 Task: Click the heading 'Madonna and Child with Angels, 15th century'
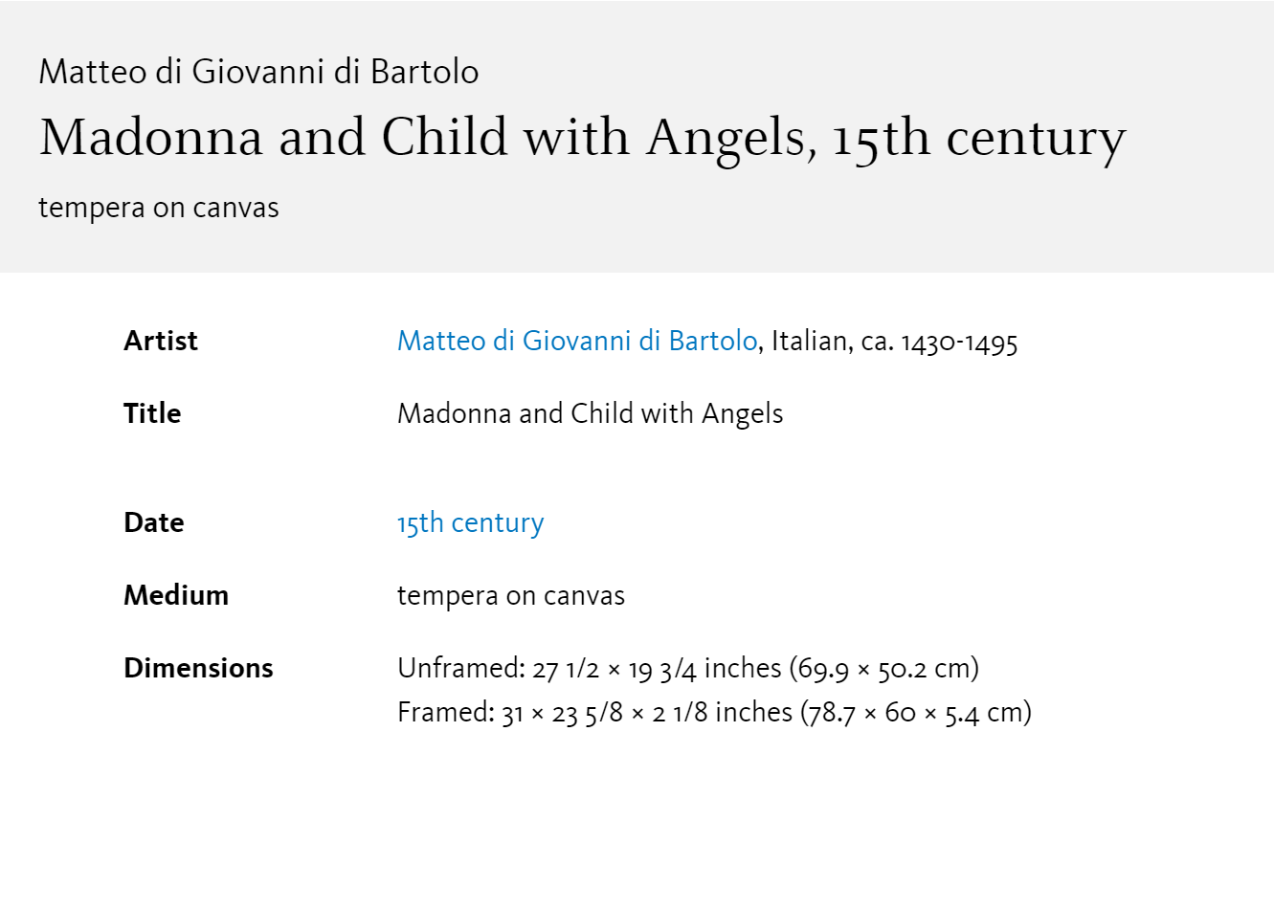pos(582,138)
